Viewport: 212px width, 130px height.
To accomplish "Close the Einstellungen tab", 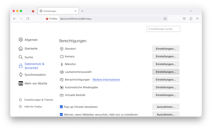I will click(75, 11).
